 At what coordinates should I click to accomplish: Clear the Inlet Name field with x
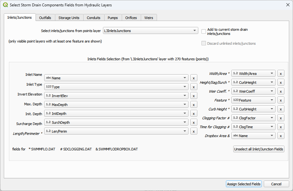click(x=194, y=78)
